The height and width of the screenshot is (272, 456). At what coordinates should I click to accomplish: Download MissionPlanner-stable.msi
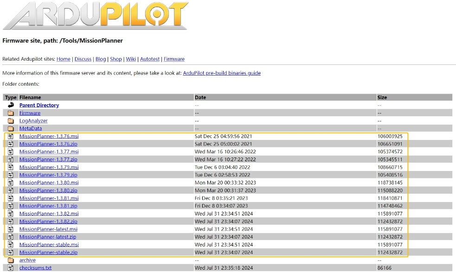49,244
